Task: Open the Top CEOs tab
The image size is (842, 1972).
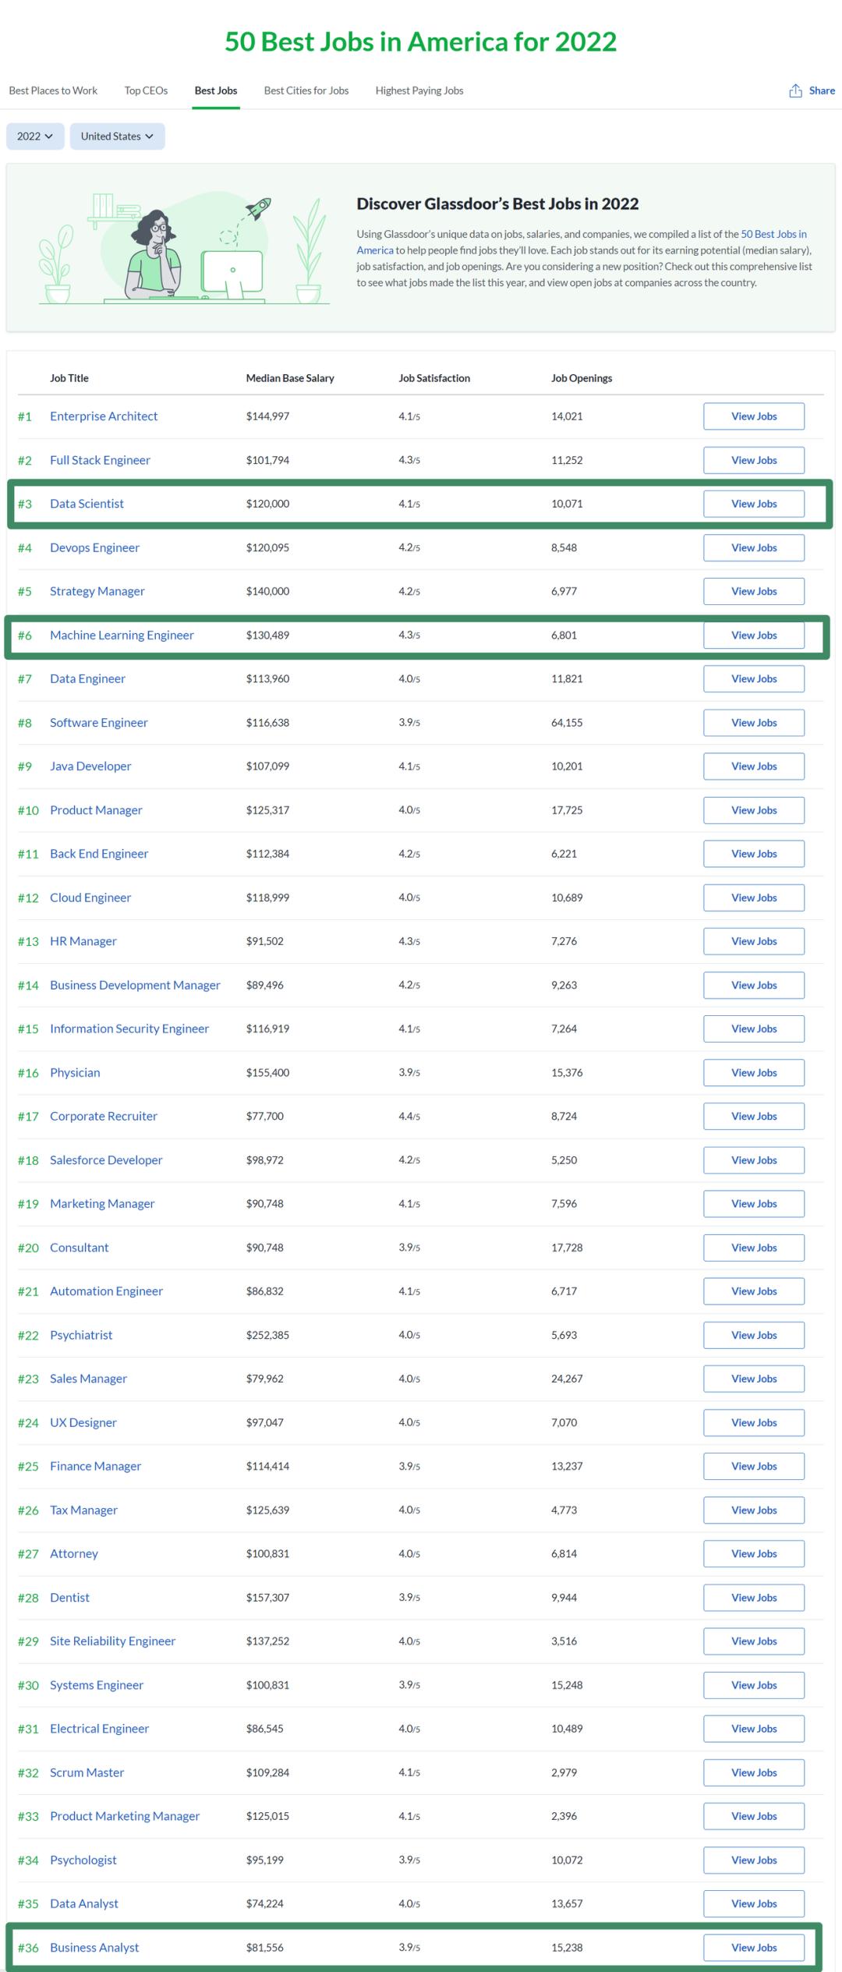Action: pyautogui.click(x=146, y=91)
